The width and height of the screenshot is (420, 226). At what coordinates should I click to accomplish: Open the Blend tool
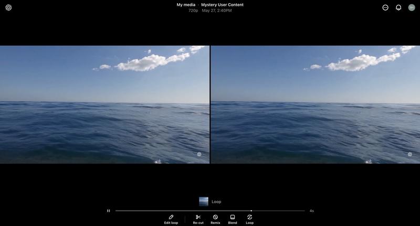233,219
